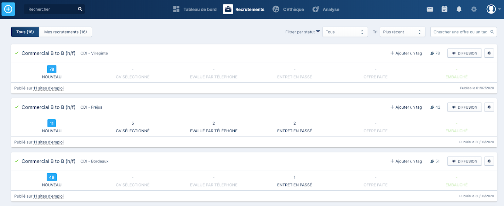The height and width of the screenshot is (206, 504).
Task: Open Commercial B to B Fréjus offer
Action: pyautogui.click(x=49, y=107)
